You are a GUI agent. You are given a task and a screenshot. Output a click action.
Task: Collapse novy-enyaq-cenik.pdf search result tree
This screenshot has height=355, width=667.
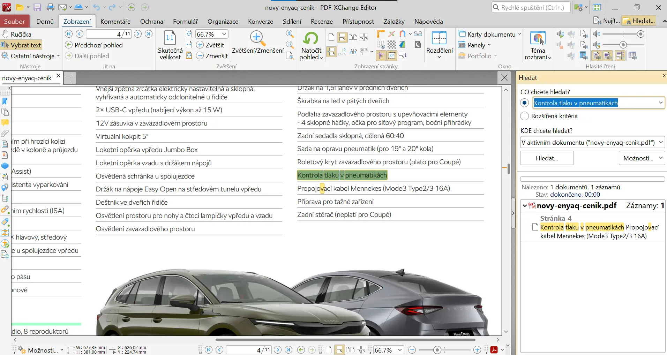coord(525,206)
